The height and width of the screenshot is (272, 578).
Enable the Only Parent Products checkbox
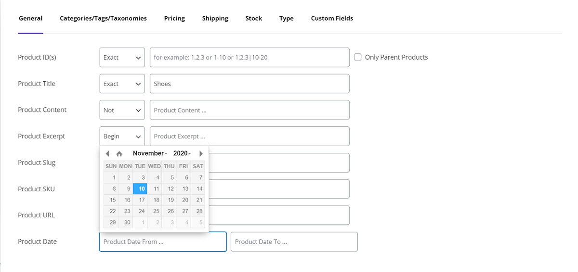click(x=358, y=57)
